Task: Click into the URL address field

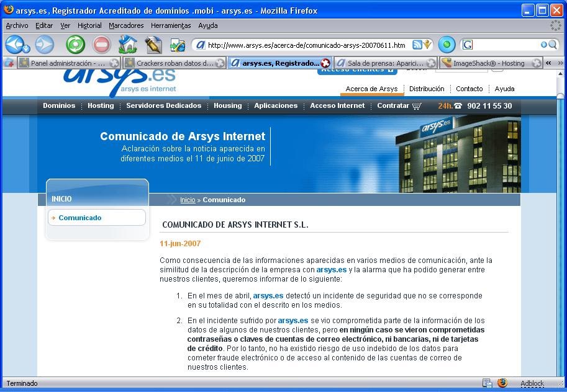Action: [307, 45]
